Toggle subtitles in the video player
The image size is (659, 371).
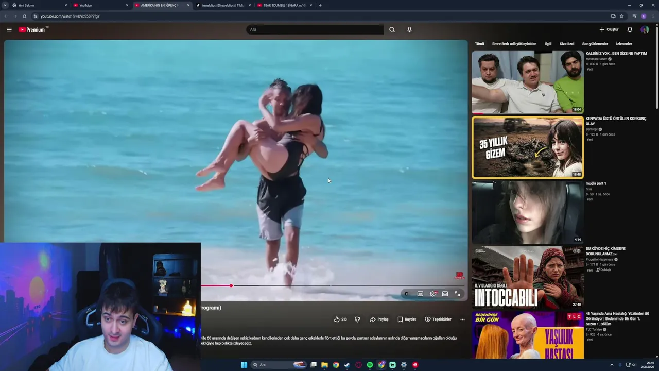click(x=420, y=294)
